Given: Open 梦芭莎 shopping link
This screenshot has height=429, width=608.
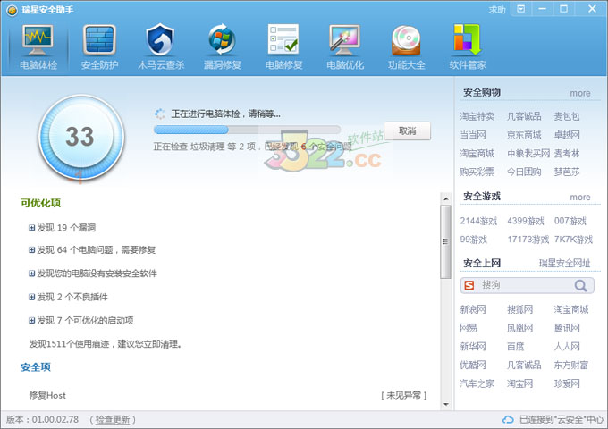Looking at the screenshot, I should tap(567, 172).
